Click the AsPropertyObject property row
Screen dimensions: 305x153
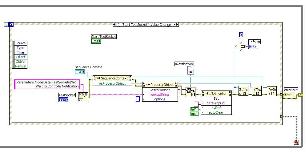[112, 83]
